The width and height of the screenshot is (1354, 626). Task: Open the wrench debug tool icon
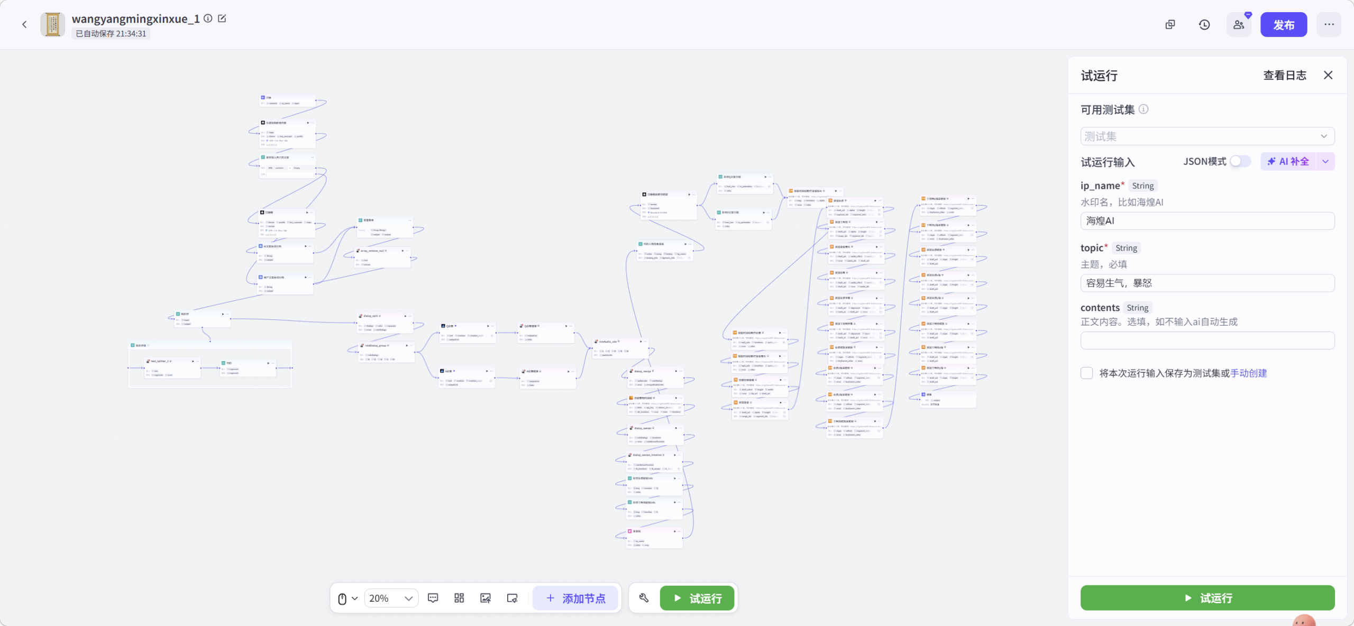644,598
